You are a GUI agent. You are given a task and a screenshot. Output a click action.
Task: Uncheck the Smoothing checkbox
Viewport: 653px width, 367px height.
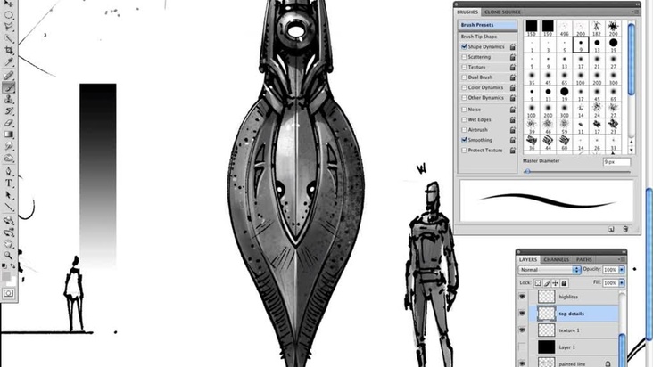pyautogui.click(x=464, y=140)
